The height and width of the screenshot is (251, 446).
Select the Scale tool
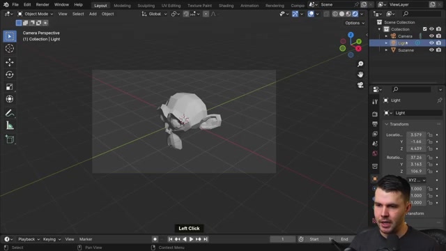(10, 86)
